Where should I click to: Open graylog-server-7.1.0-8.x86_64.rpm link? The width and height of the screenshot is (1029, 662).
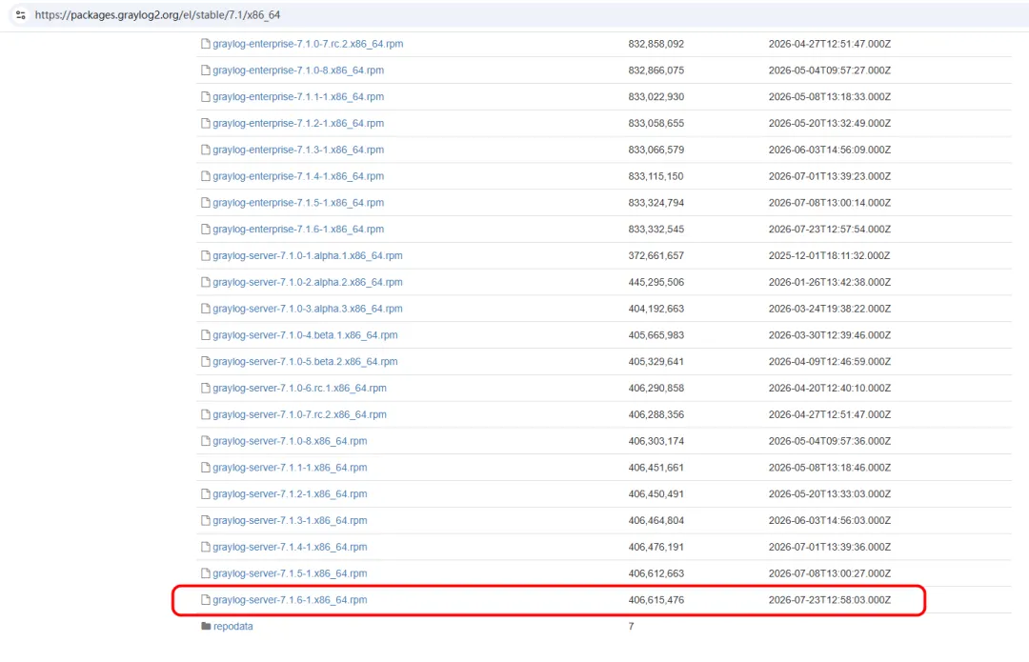click(290, 441)
